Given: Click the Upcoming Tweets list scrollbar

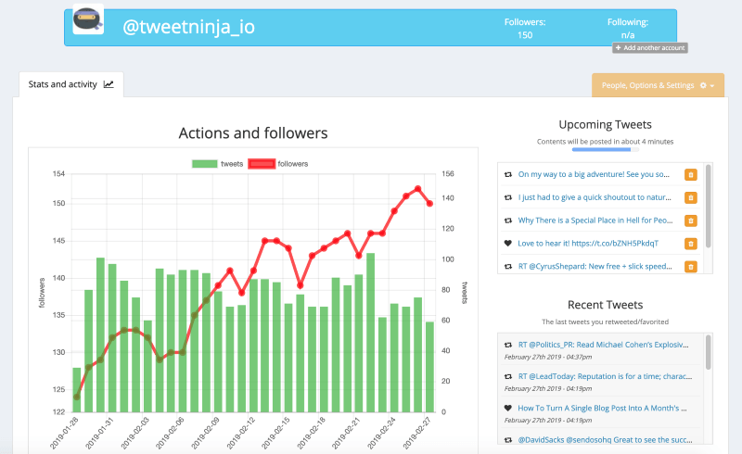Looking at the screenshot, I should pyautogui.click(x=709, y=206).
